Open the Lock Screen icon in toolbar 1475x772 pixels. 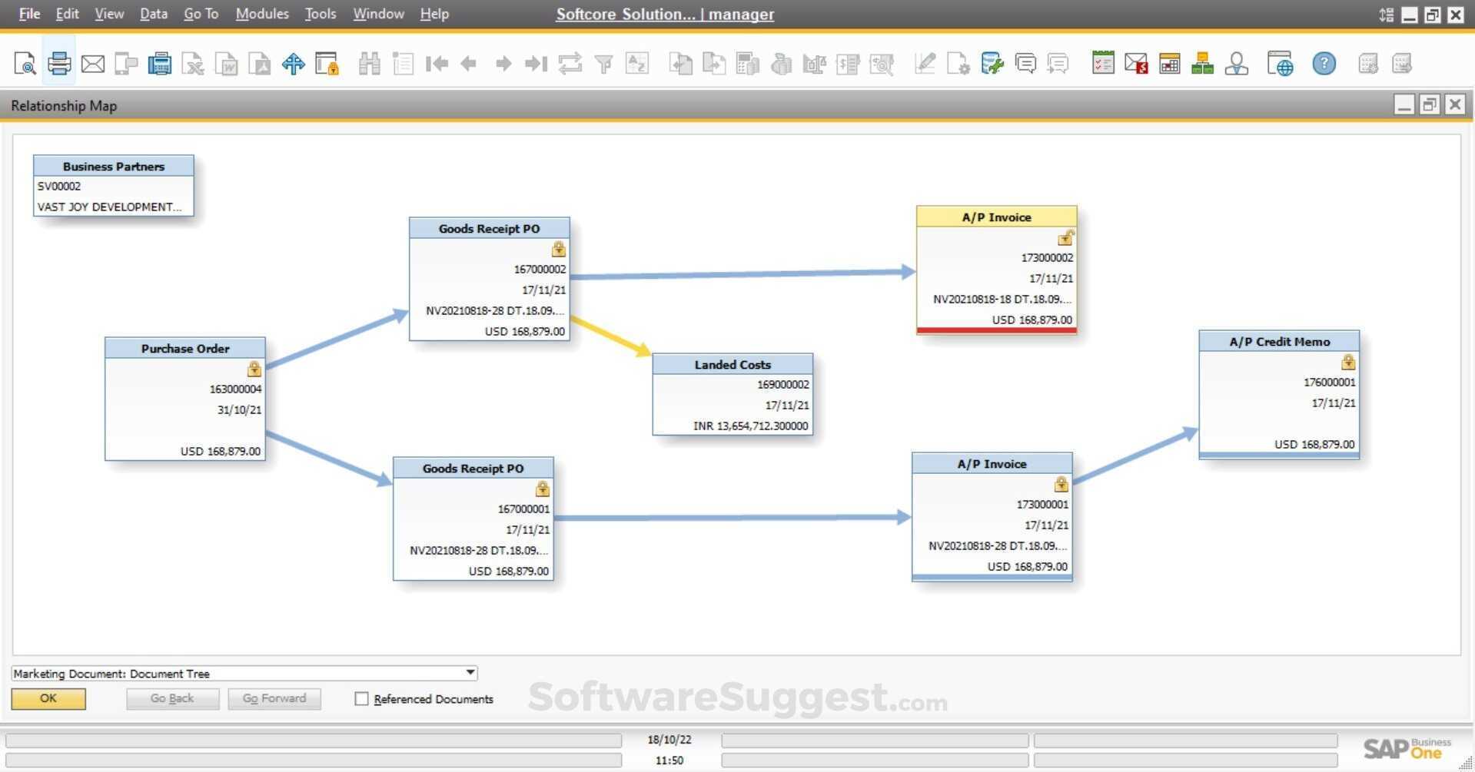click(327, 64)
